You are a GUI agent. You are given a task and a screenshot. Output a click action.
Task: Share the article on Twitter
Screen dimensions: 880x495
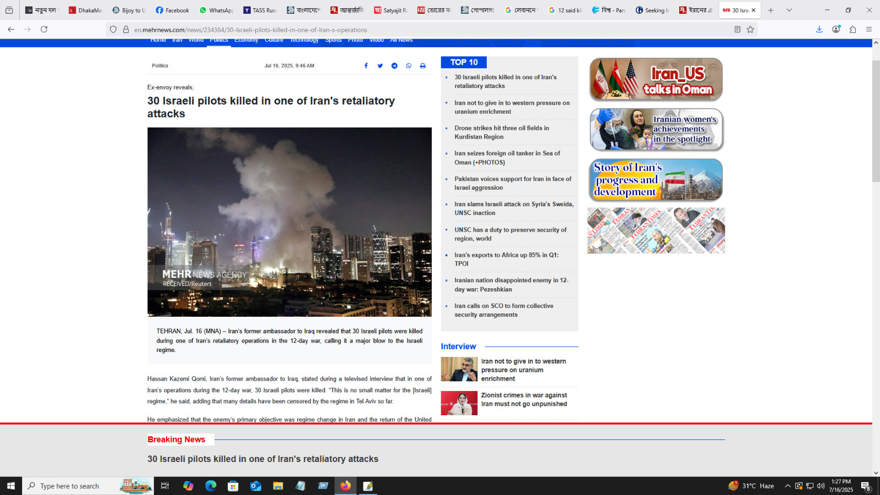(380, 66)
